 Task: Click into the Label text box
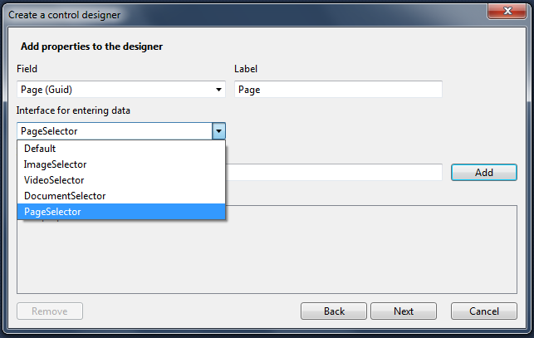coord(338,90)
